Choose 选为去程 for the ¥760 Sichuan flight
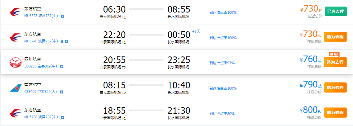The image size is (353, 126). 335,62
